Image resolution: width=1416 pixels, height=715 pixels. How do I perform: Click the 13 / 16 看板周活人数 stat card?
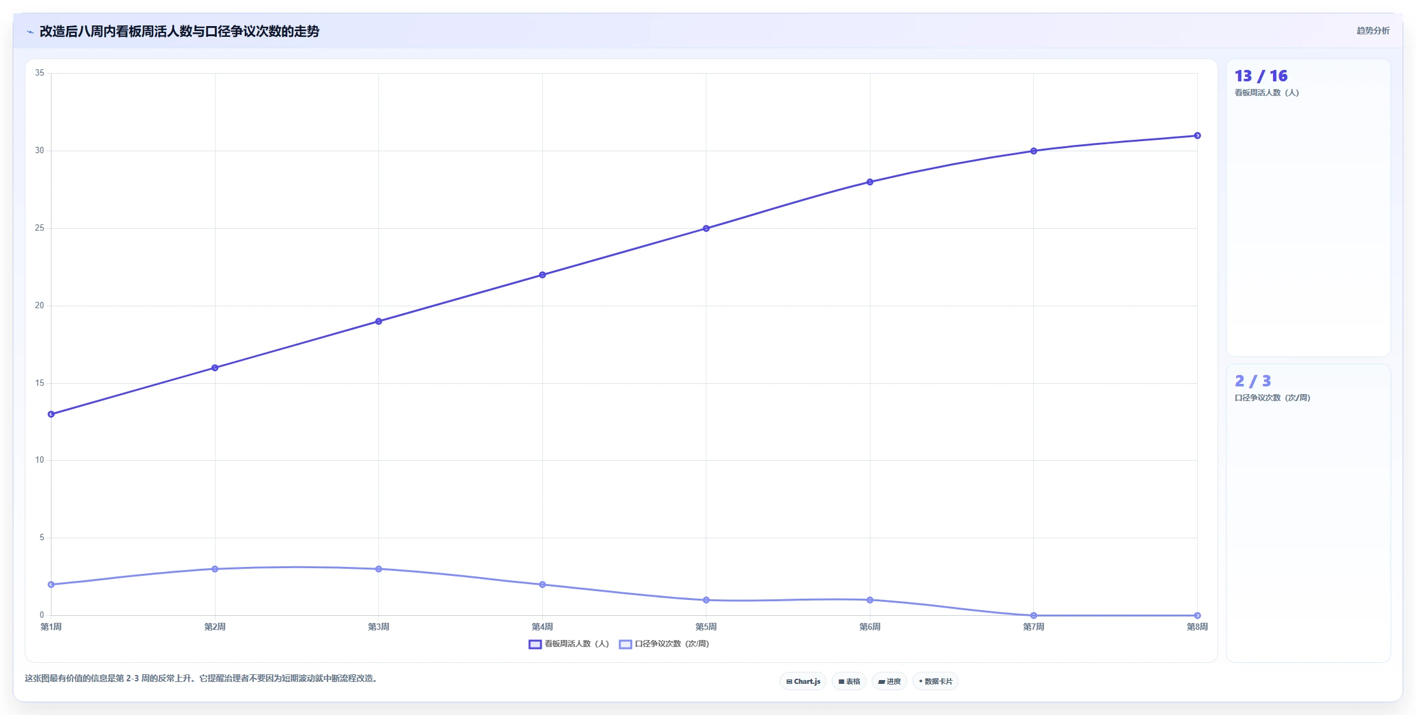coord(1308,208)
